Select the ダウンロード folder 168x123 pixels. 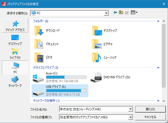[x=47, y=31]
